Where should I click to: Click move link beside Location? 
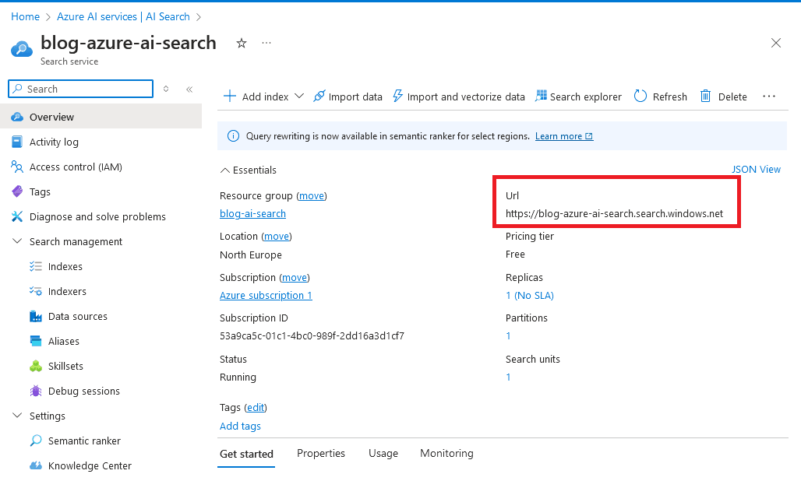[277, 237]
